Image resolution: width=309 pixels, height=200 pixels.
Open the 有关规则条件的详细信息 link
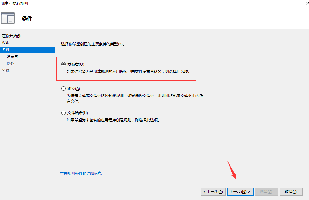81,174
